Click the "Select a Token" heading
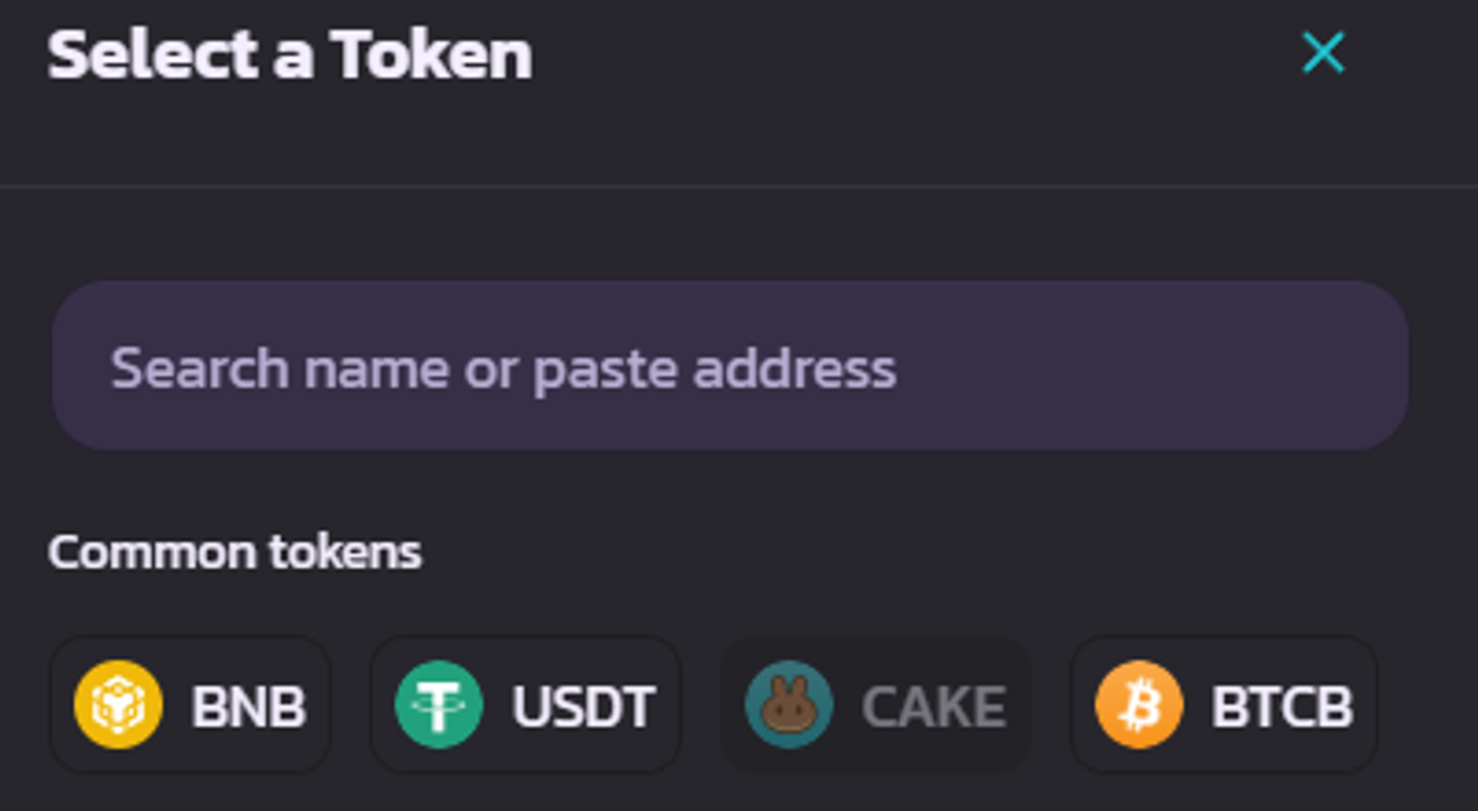This screenshot has height=811, width=1478. coord(290,55)
